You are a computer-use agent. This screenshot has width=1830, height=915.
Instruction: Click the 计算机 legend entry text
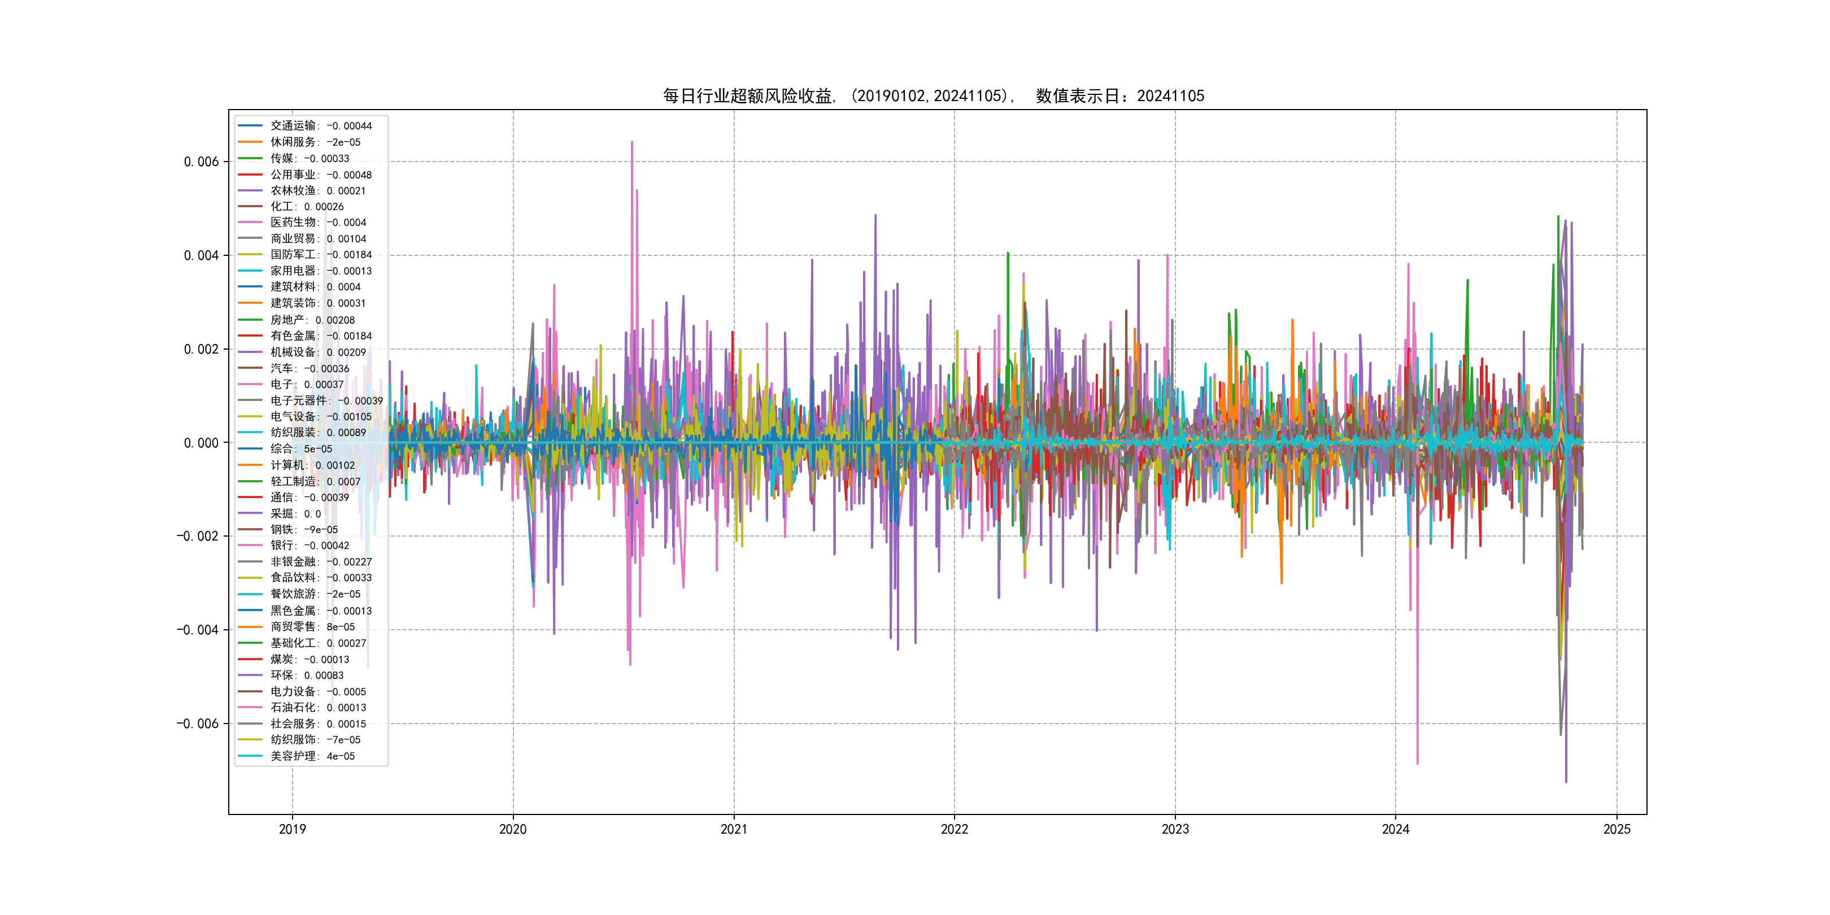312,465
